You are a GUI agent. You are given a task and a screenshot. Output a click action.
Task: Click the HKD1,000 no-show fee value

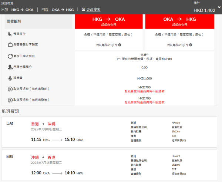pyautogui.click(x=144, y=78)
